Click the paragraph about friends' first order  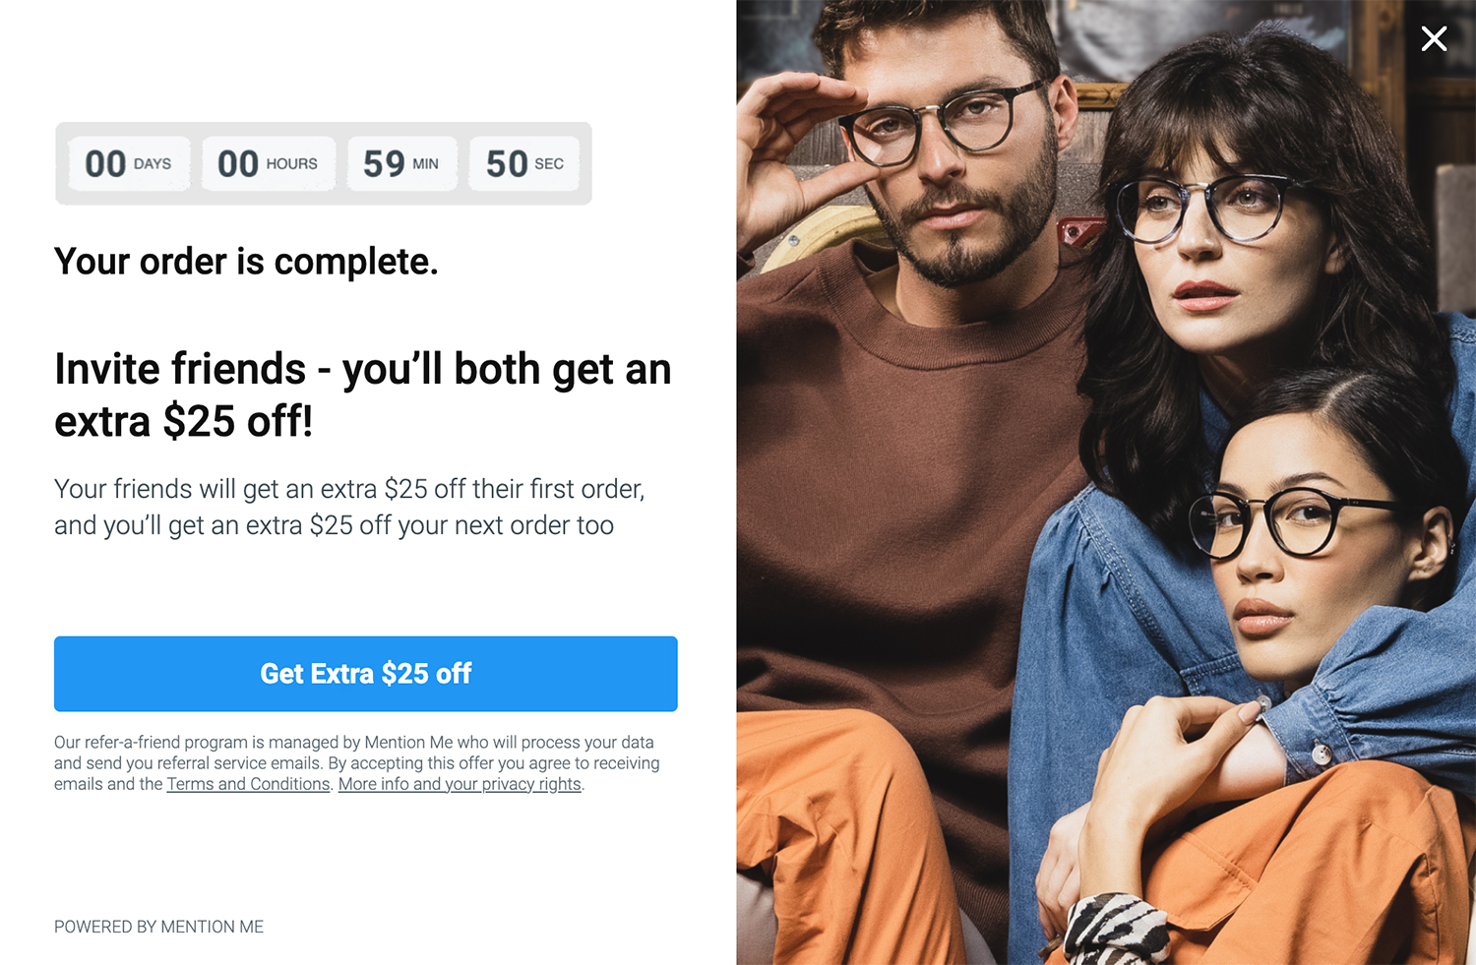[x=349, y=508]
